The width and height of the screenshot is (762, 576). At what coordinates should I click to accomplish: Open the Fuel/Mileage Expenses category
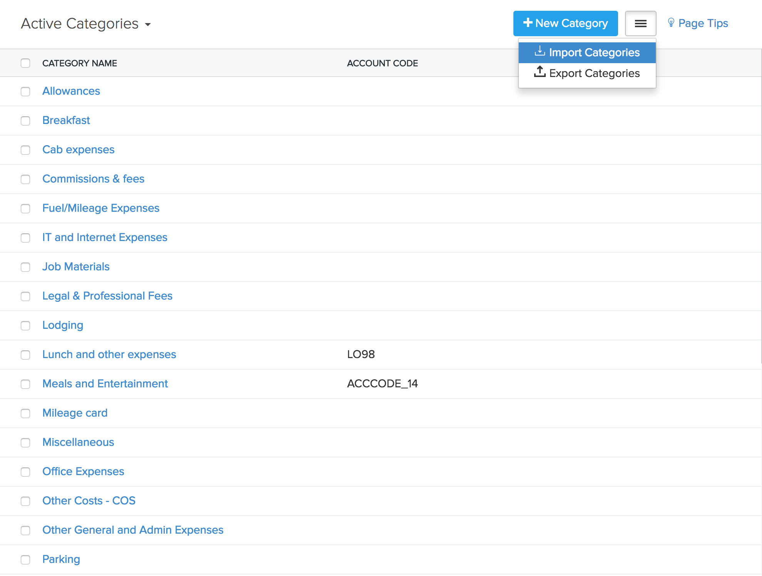point(101,208)
